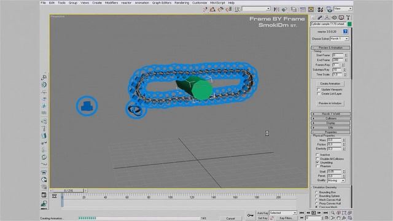
Task: Click the Align tool icon
Action: [x=284, y=9]
